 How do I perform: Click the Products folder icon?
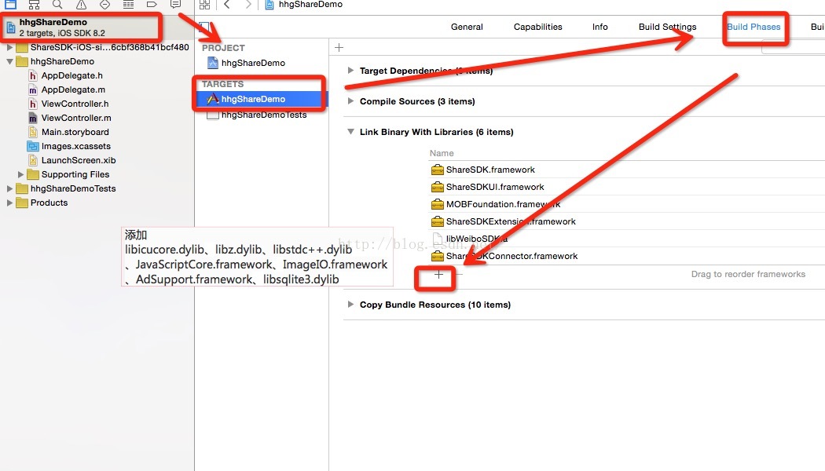click(21, 203)
